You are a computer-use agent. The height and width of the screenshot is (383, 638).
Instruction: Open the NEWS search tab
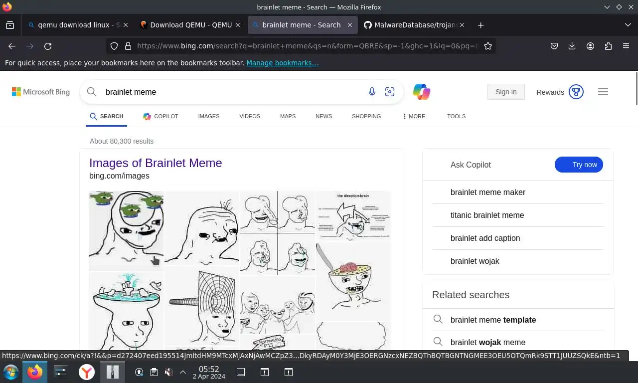pos(323,116)
